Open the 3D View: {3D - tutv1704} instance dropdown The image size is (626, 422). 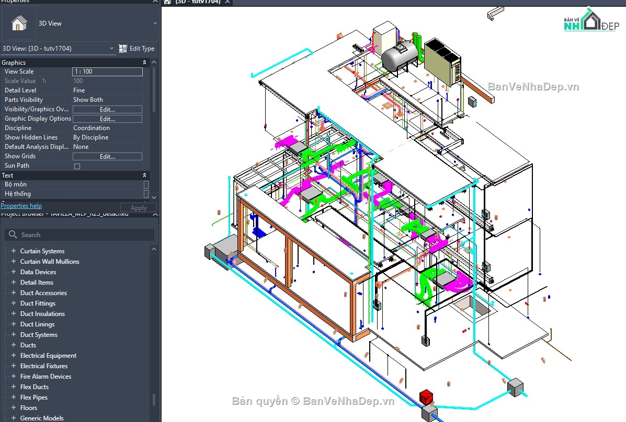pos(111,49)
